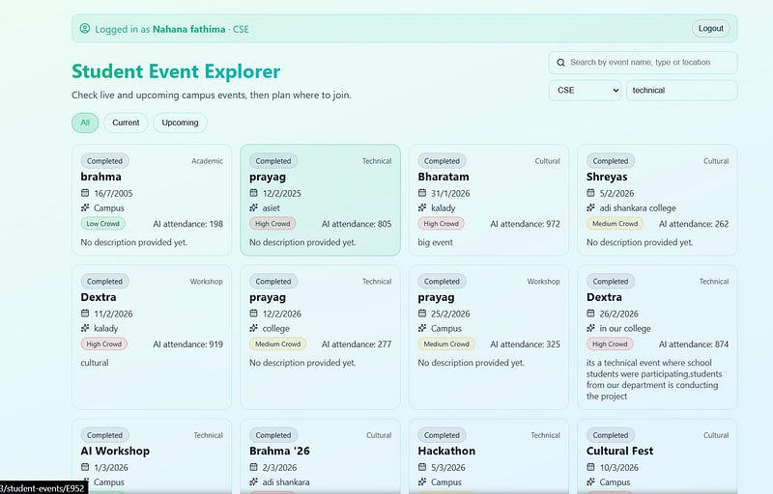Click the Academic type label on brahma card
The width and height of the screenshot is (773, 494).
pyautogui.click(x=207, y=161)
